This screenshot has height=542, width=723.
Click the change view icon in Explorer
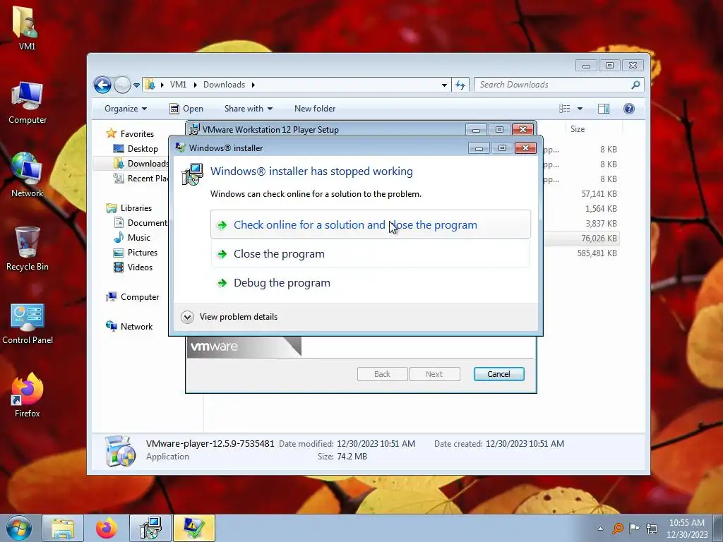click(564, 109)
